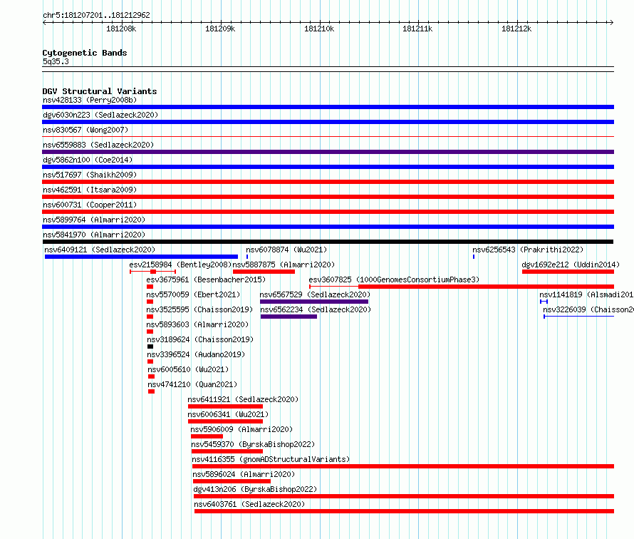Click the dgv1692e212 (Uddin2014) red bar
This screenshot has width=634, height=539.
click(568, 272)
